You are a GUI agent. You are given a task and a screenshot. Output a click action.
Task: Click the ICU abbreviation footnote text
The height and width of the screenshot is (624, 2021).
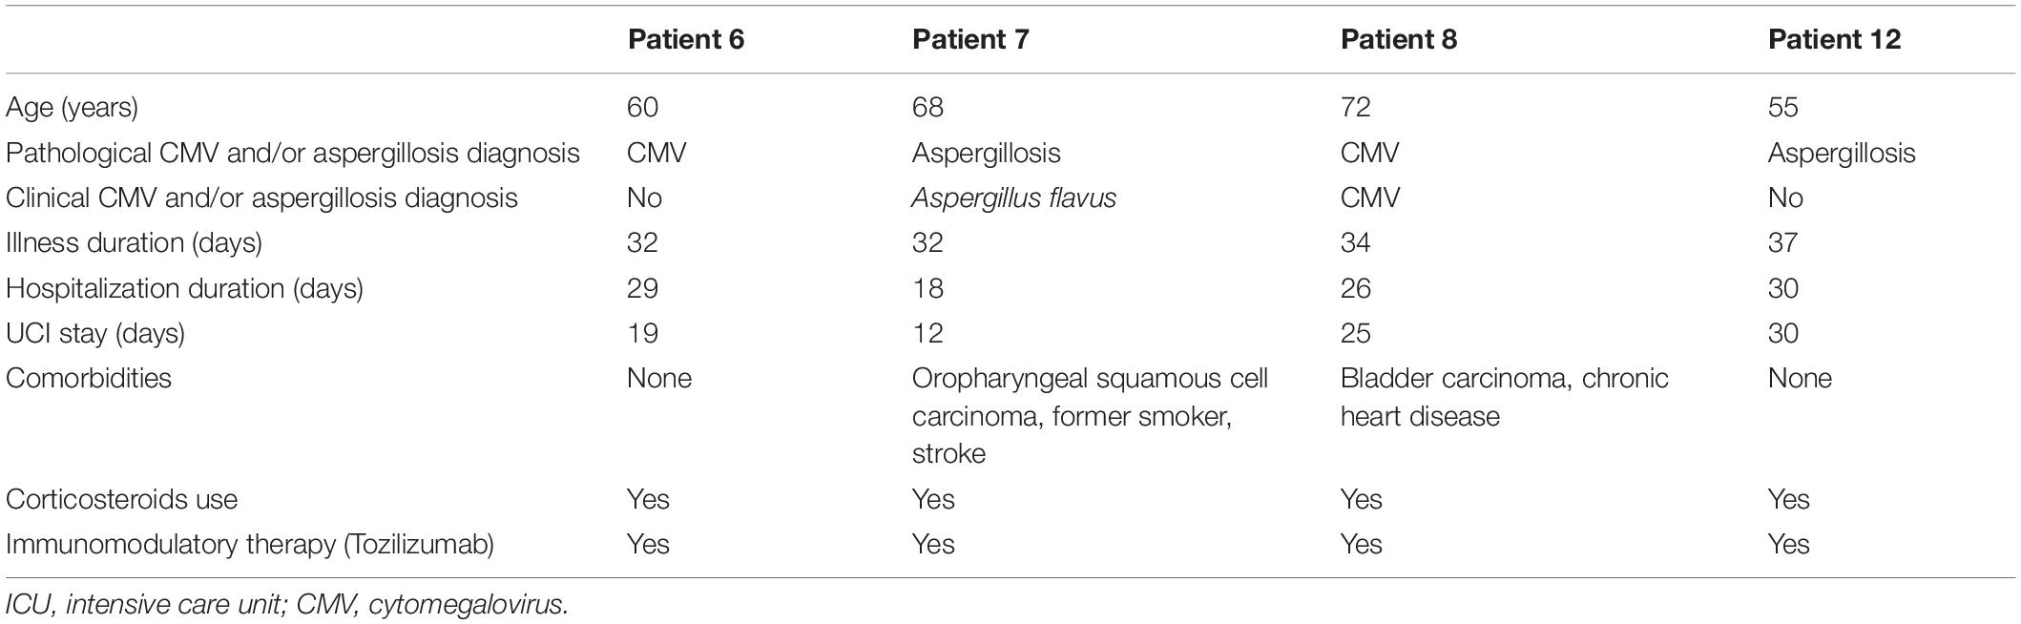(286, 605)
